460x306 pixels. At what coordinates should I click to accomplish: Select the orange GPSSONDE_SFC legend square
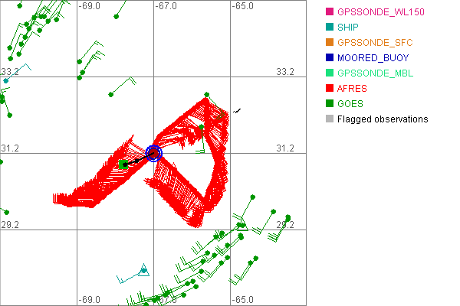pyautogui.click(x=330, y=43)
